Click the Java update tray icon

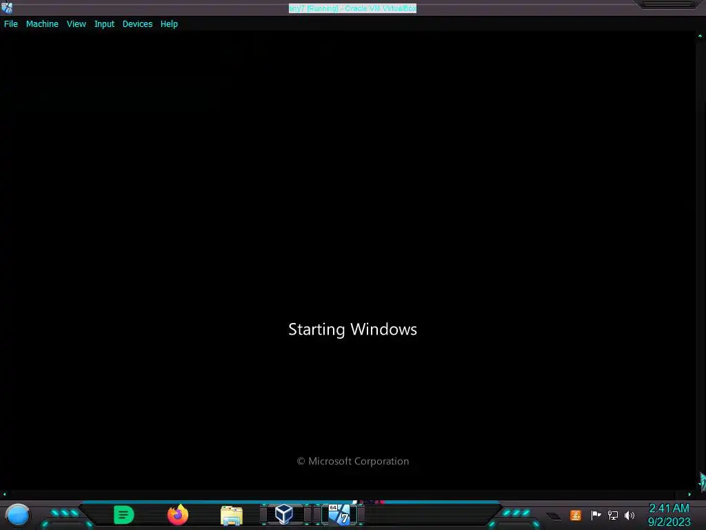coord(576,515)
